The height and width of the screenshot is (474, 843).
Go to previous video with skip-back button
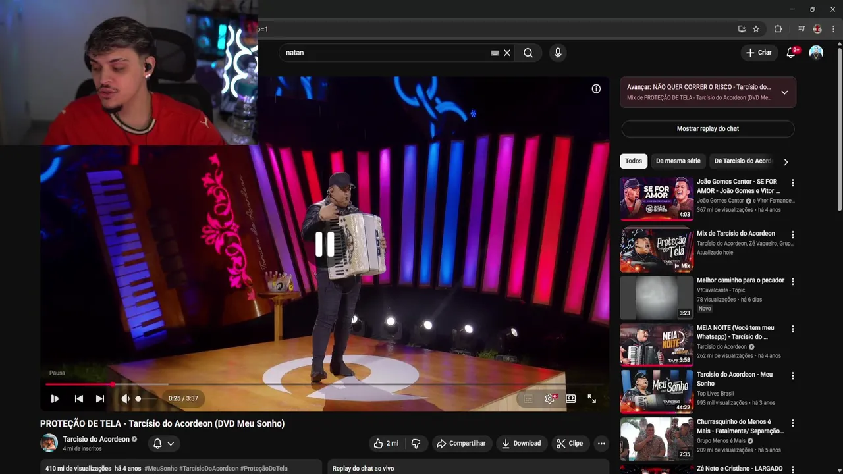pyautogui.click(x=79, y=398)
